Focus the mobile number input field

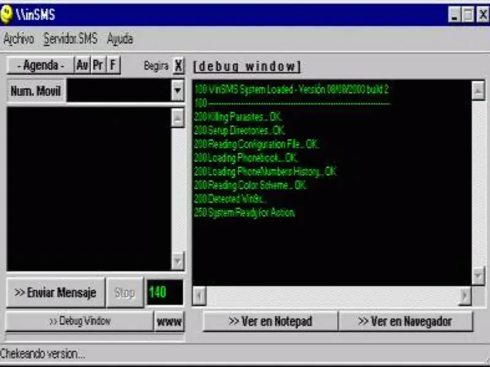tap(119, 91)
